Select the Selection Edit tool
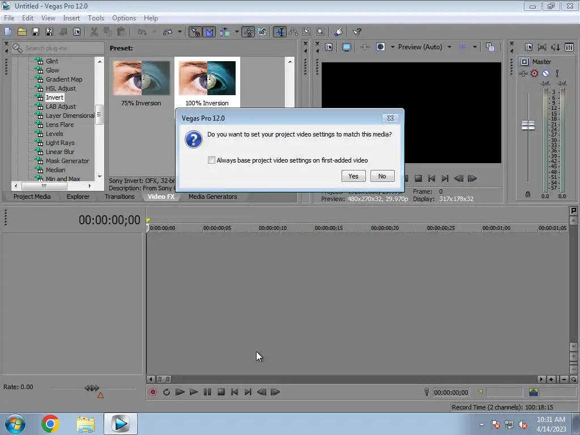 pos(307,32)
